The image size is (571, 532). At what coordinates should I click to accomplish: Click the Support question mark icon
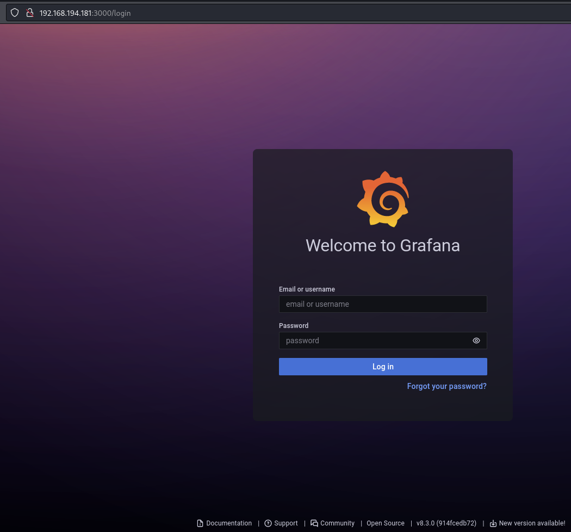[x=268, y=523]
